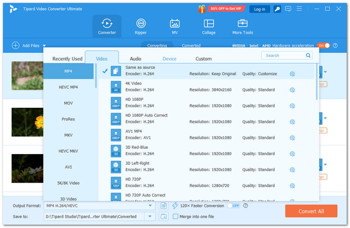Click the HD 720P format icon
This screenshot has height=228, width=350.
(x=116, y=183)
